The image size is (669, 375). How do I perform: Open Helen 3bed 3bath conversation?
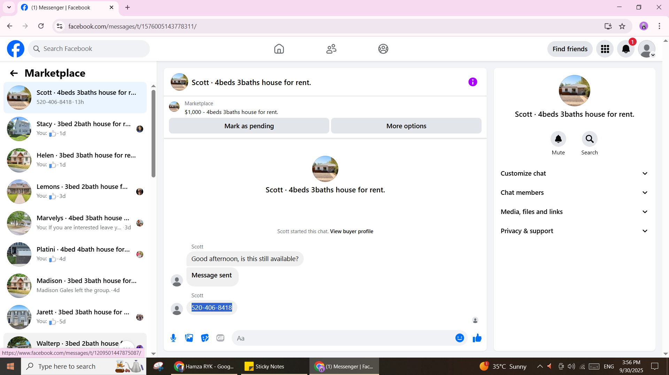pos(75,160)
